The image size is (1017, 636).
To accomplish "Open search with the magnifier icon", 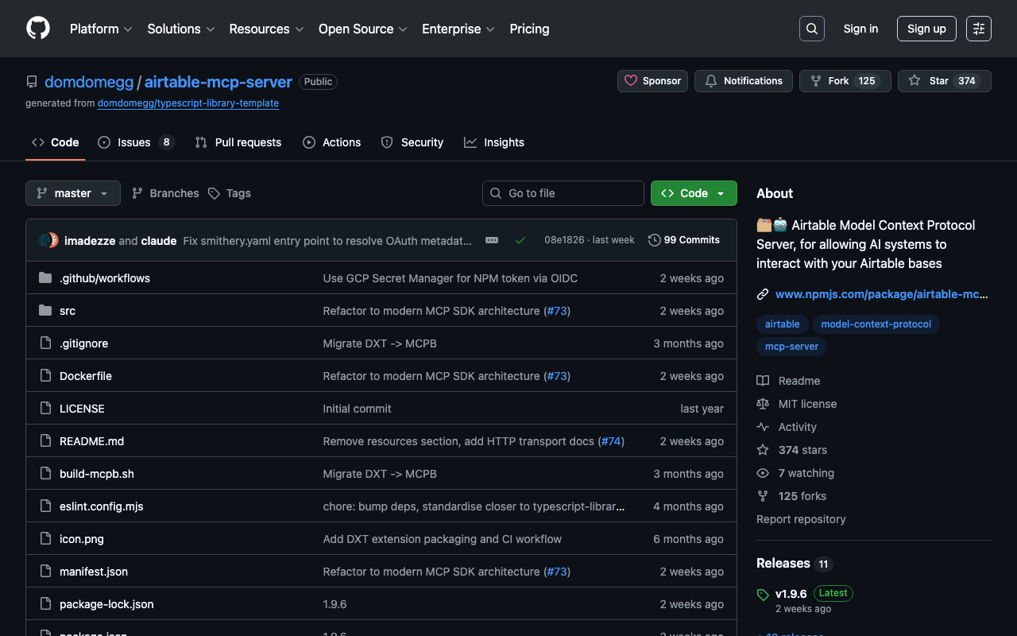I will click(811, 29).
